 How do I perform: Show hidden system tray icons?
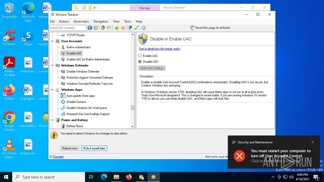click(x=273, y=177)
